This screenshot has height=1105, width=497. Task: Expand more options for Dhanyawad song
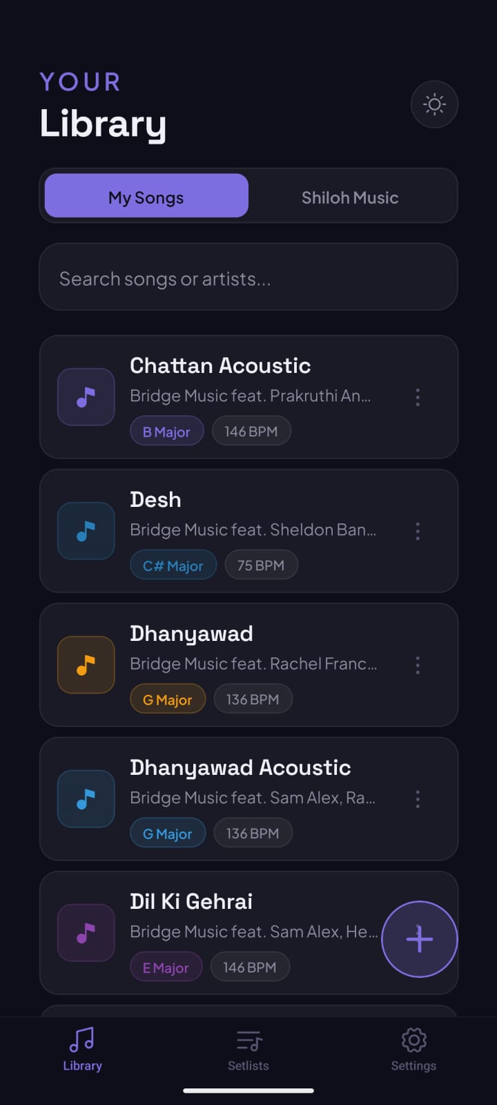click(x=418, y=665)
